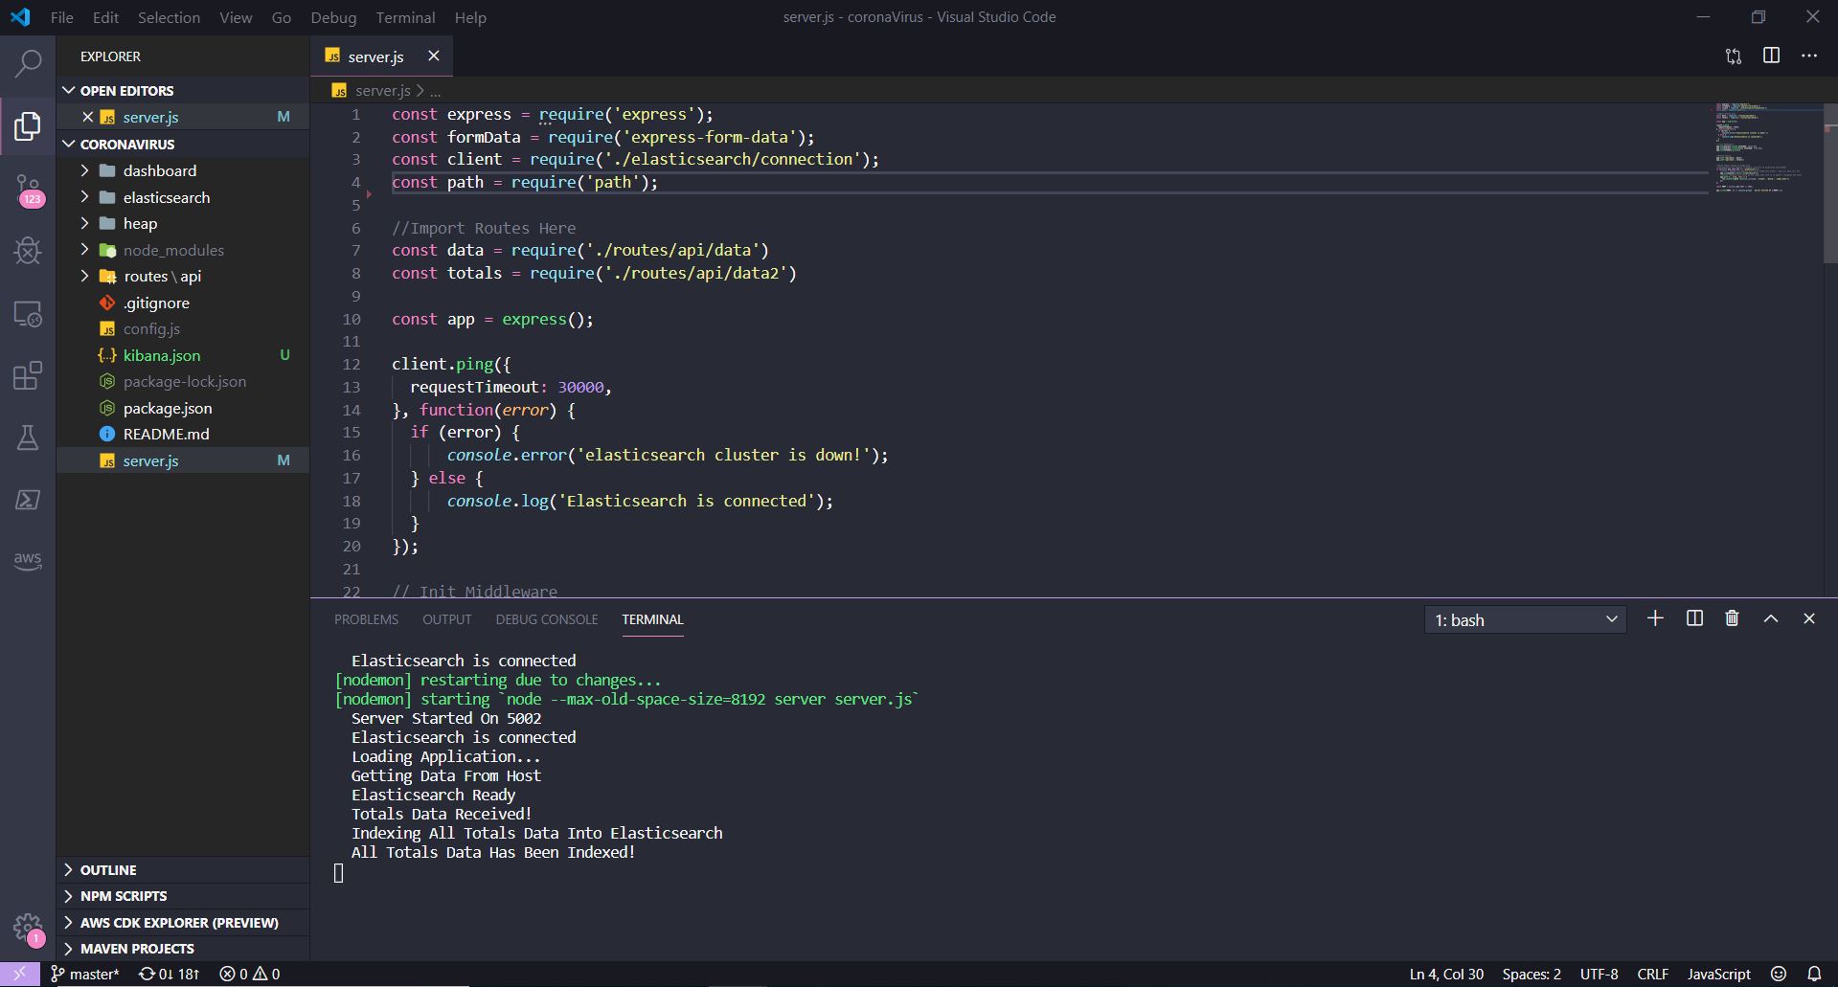Image resolution: width=1838 pixels, height=987 pixels.
Task: Collapse the CORONAVIRUS folder section
Action: tap(126, 144)
